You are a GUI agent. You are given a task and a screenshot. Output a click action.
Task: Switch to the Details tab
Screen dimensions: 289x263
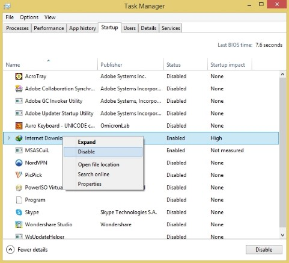click(x=148, y=28)
